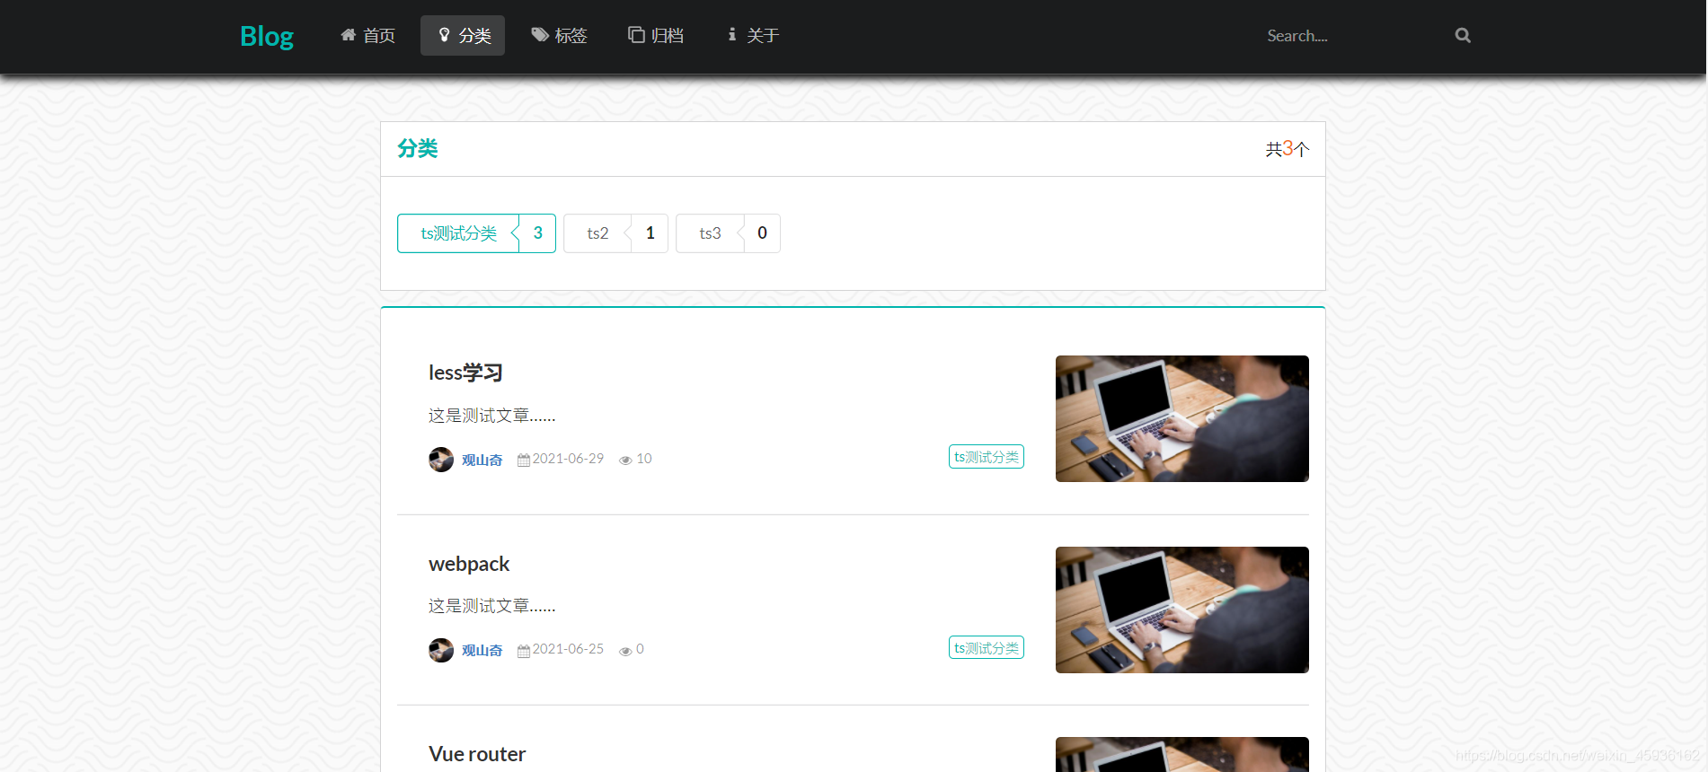
Task: Click the home icon beside 首页
Action: (x=349, y=35)
